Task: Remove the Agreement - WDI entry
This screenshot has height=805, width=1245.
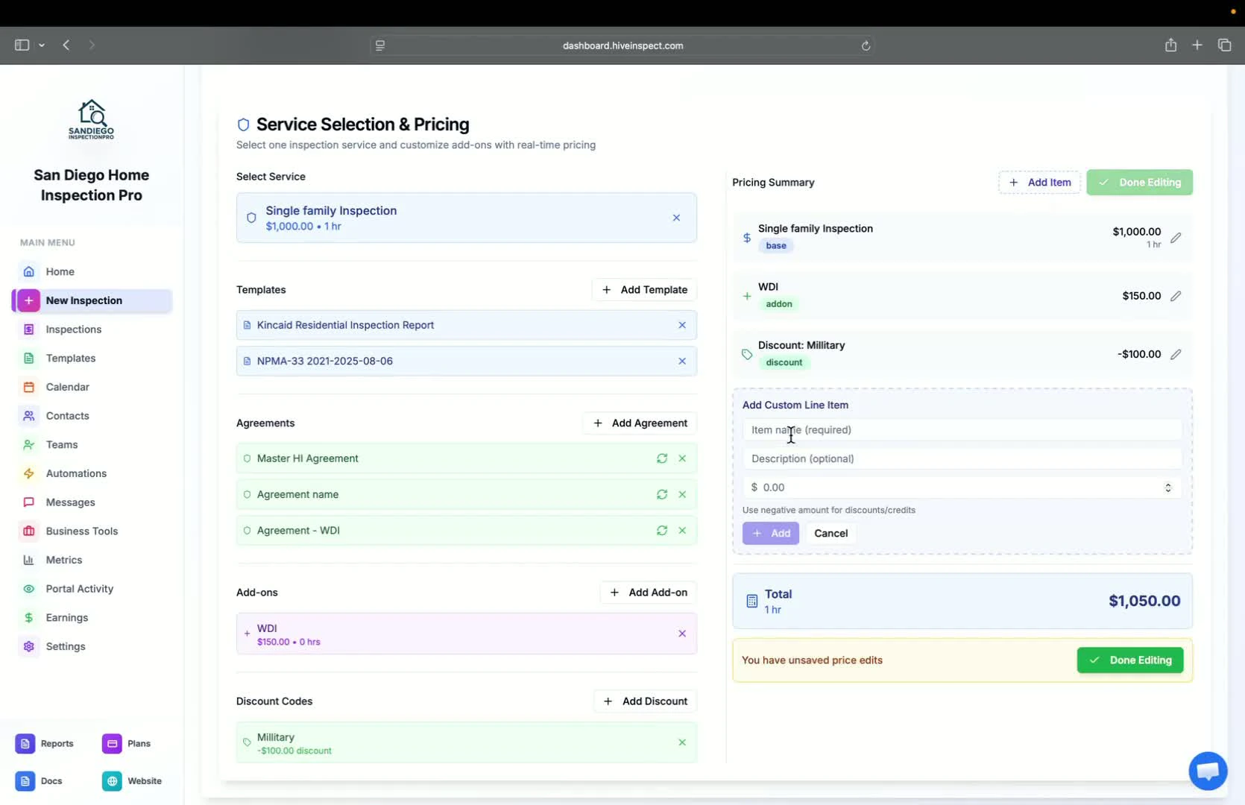Action: (682, 531)
